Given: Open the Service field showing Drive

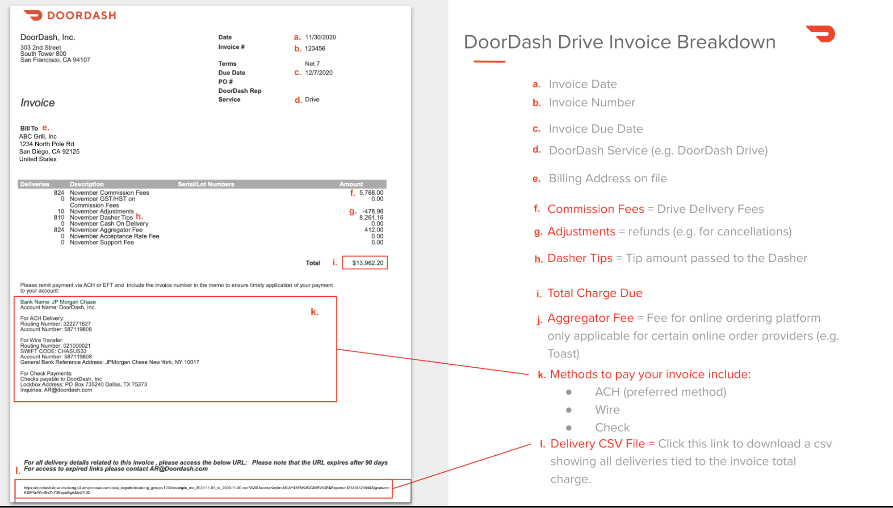Looking at the screenshot, I should pyautogui.click(x=312, y=99).
